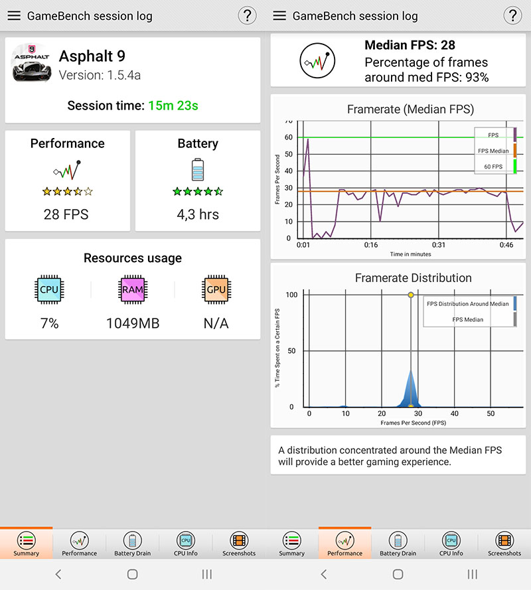Tap the Battery 4,3 hrs card
The image size is (531, 590).
[198, 181]
